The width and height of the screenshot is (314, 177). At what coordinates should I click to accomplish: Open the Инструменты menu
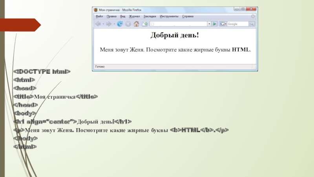169,17
